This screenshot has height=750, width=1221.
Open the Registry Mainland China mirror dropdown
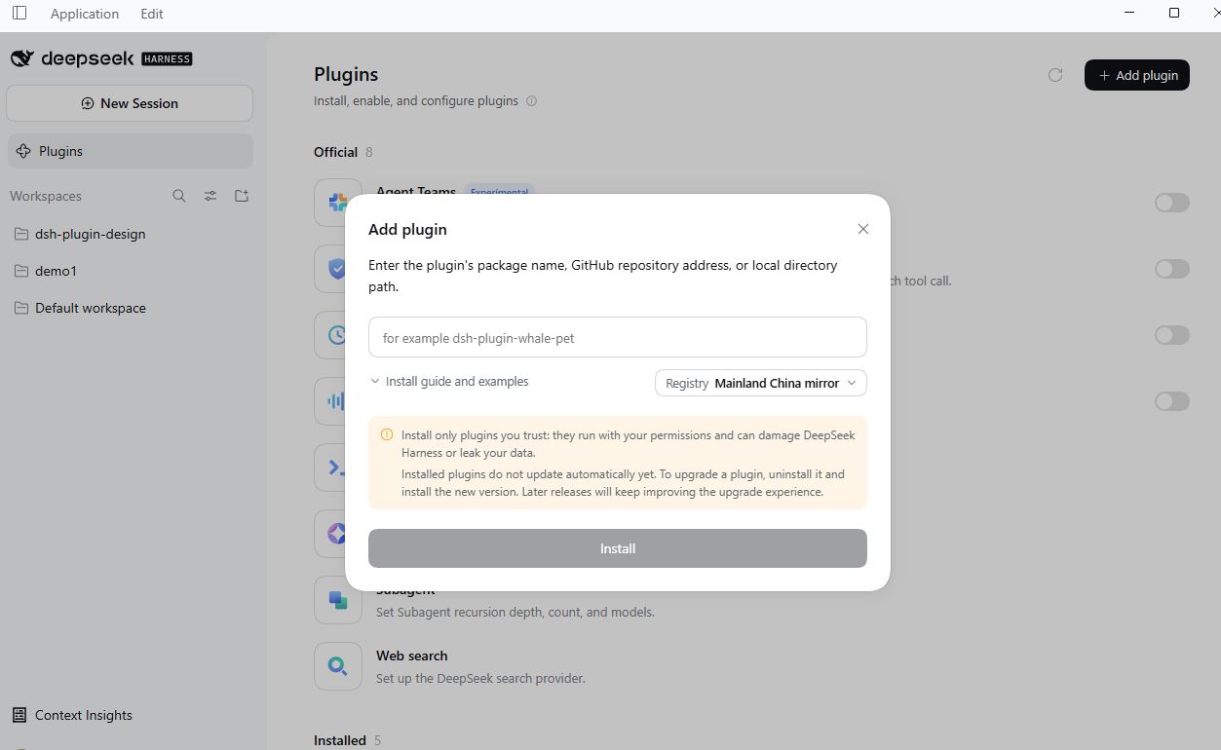(761, 383)
